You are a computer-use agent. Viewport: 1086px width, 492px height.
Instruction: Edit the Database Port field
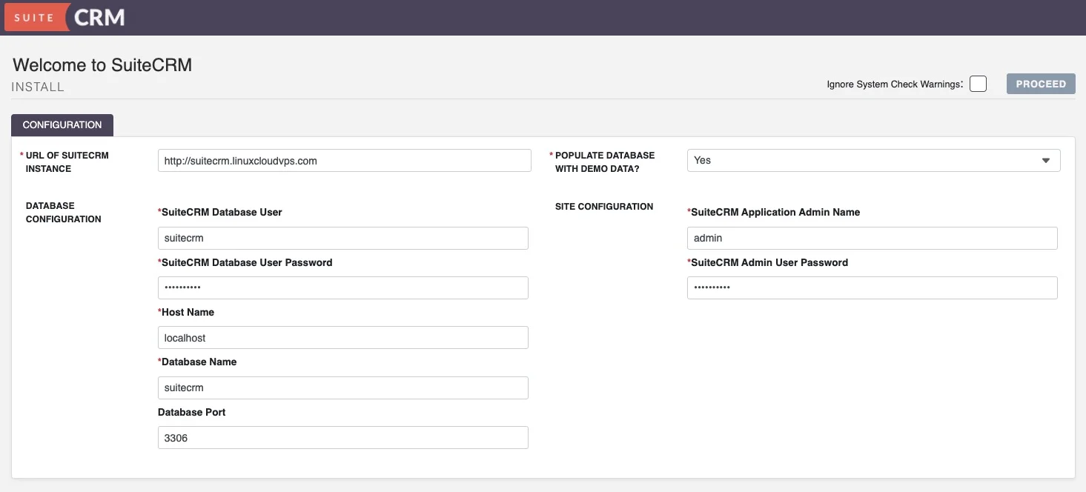(x=342, y=438)
